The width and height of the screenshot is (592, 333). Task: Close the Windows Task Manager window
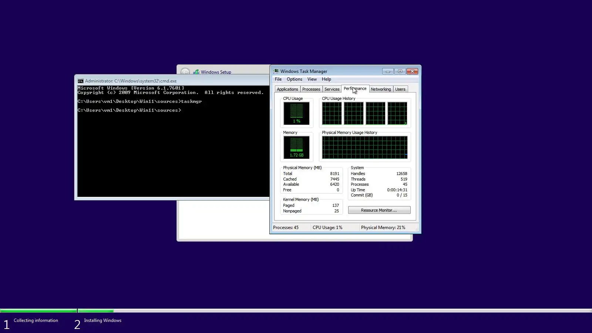click(412, 71)
